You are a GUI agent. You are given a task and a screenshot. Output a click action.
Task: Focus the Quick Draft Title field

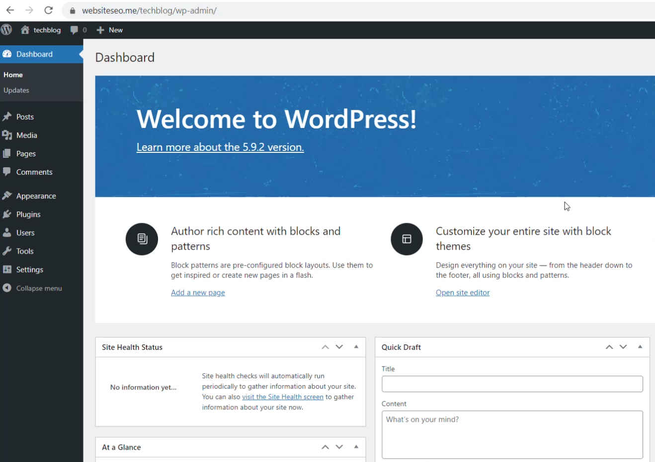pyautogui.click(x=512, y=384)
